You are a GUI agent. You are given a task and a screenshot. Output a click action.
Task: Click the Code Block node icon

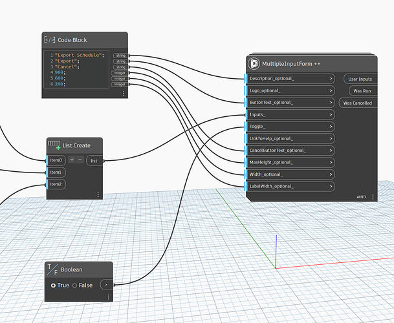[x=50, y=40]
